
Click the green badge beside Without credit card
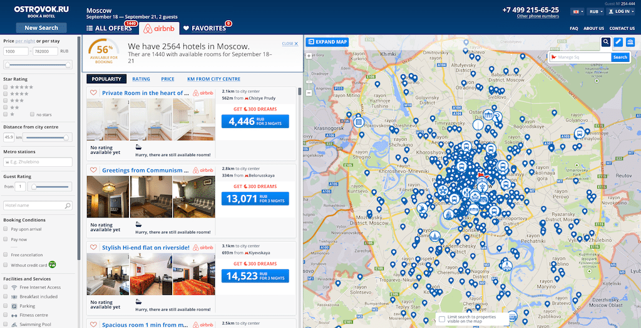coord(52,264)
